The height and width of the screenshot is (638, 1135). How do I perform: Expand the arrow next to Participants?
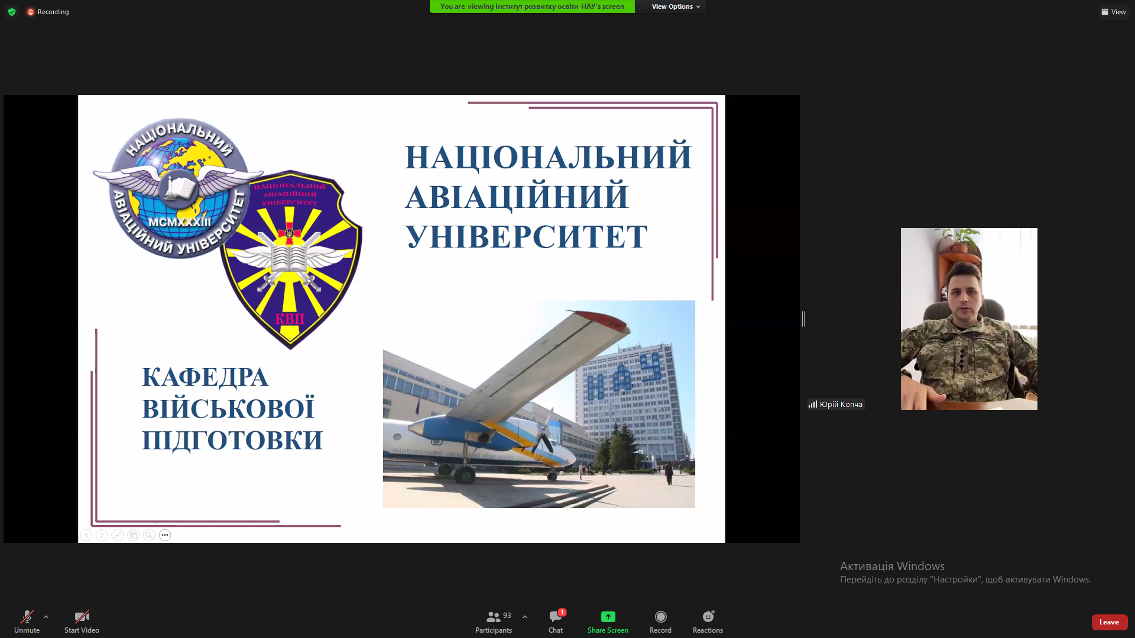click(x=525, y=617)
